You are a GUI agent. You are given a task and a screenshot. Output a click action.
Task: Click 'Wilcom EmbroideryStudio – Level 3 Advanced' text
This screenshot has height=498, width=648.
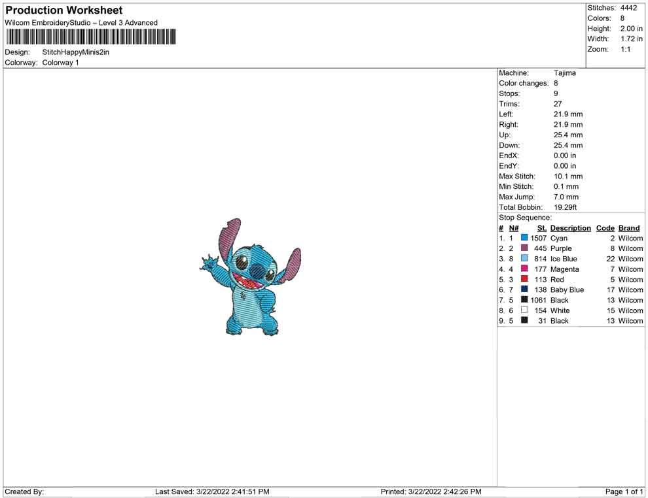(81, 23)
